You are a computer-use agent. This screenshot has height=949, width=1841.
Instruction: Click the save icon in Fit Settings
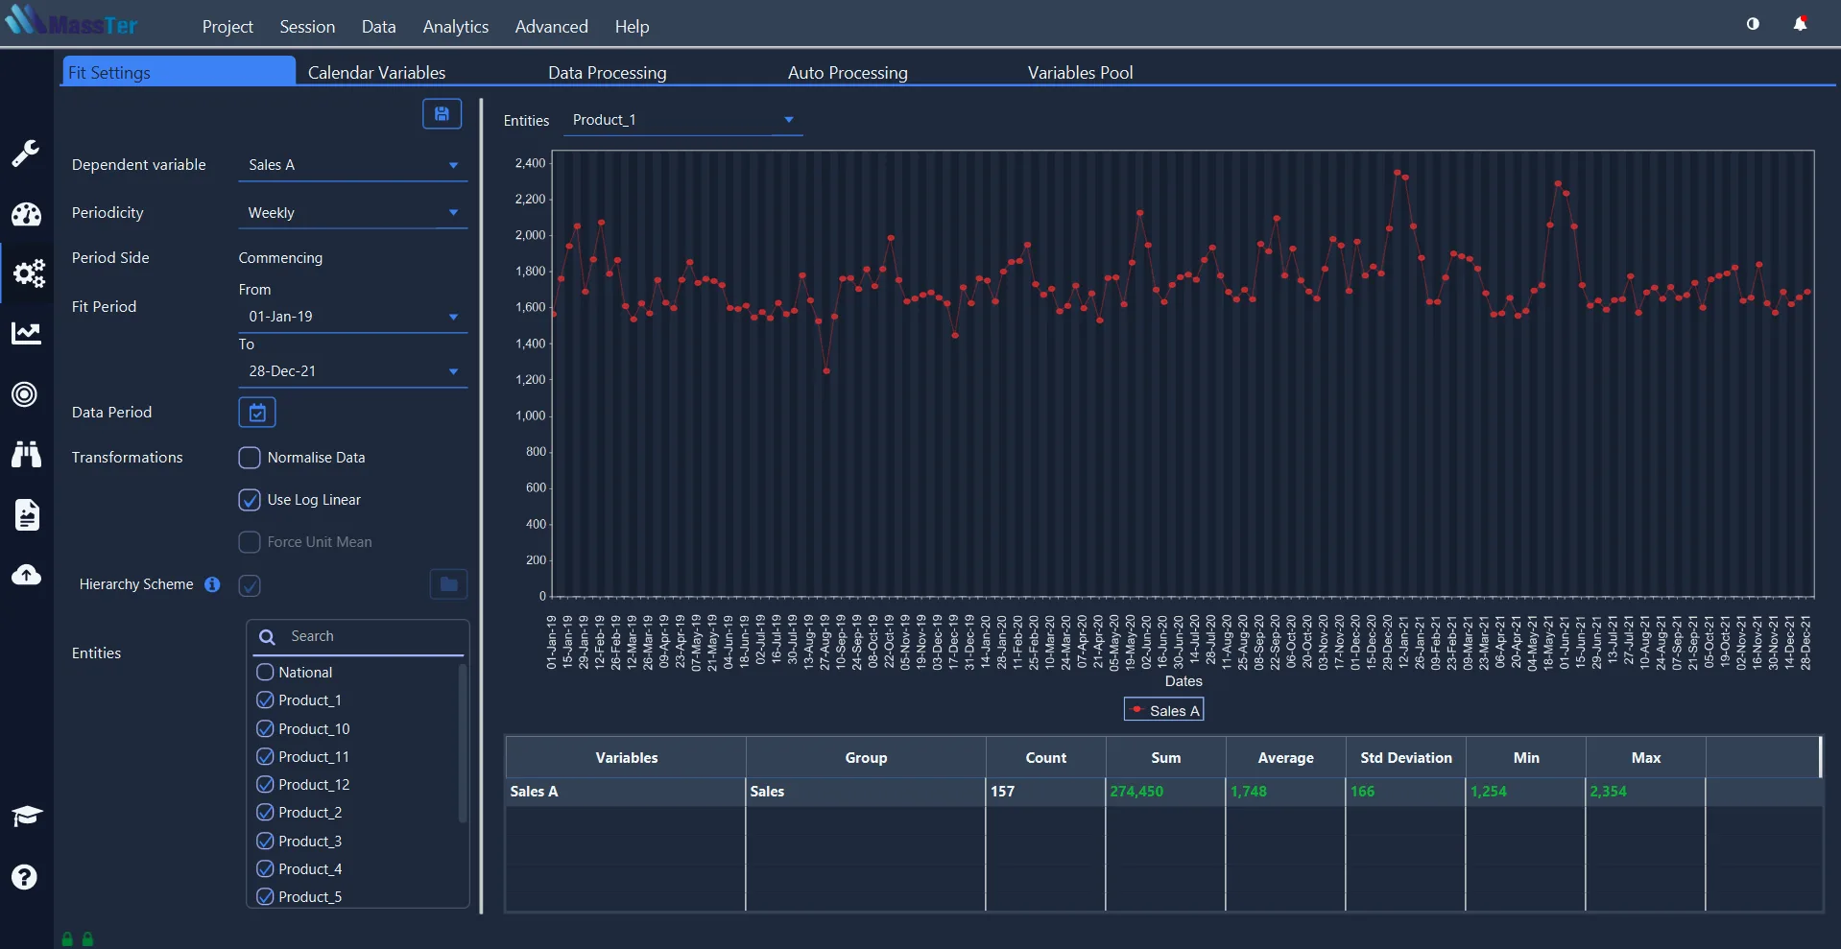coord(442,114)
